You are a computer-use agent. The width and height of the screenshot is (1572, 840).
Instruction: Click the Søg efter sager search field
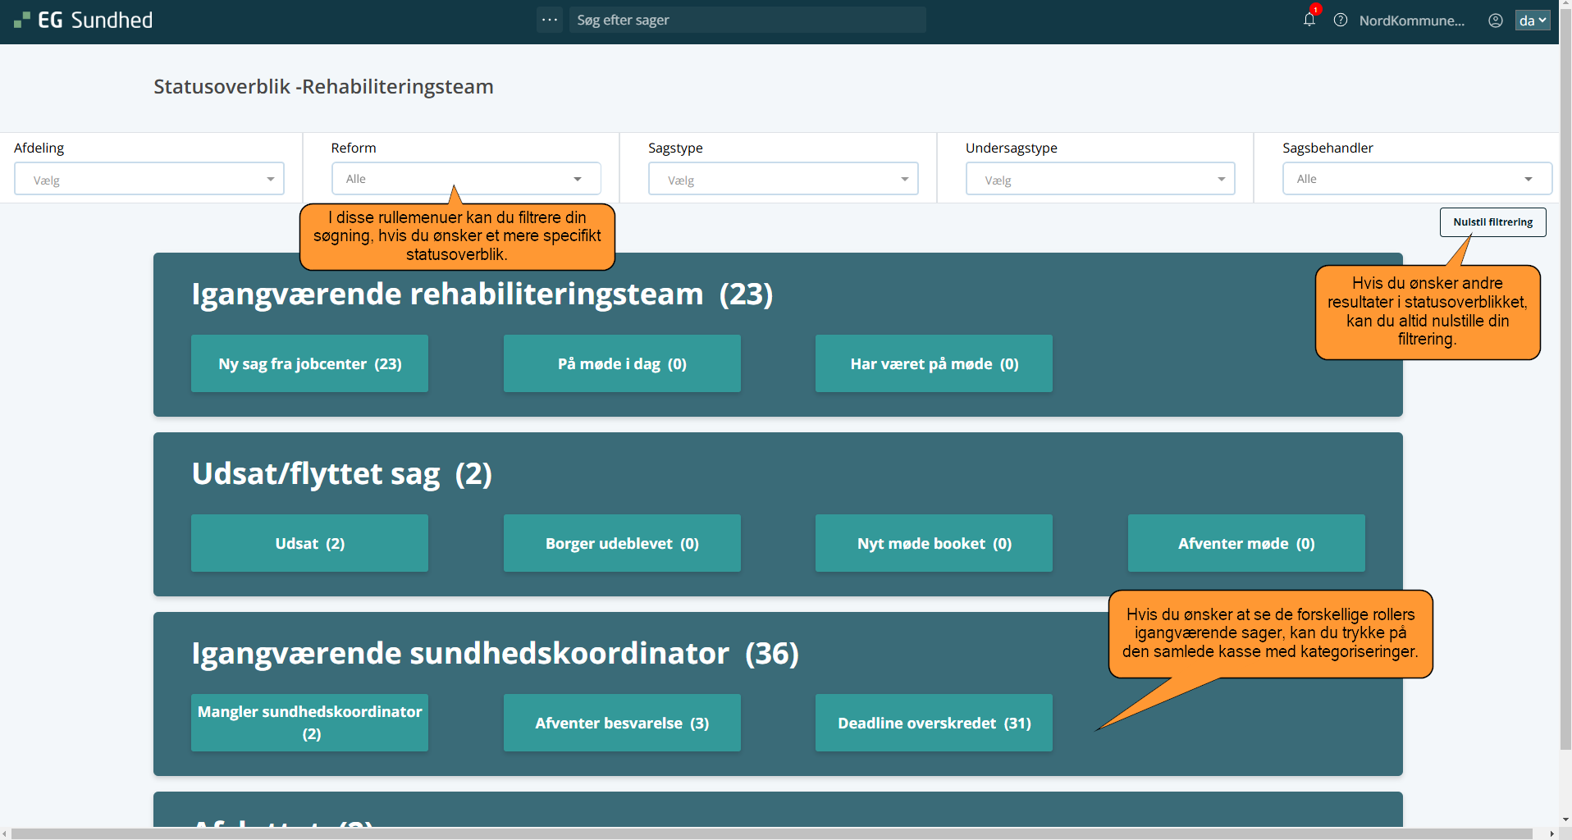747,20
